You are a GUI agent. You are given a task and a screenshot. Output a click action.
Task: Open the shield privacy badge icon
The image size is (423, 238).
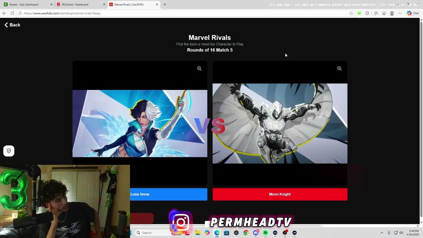point(9,151)
